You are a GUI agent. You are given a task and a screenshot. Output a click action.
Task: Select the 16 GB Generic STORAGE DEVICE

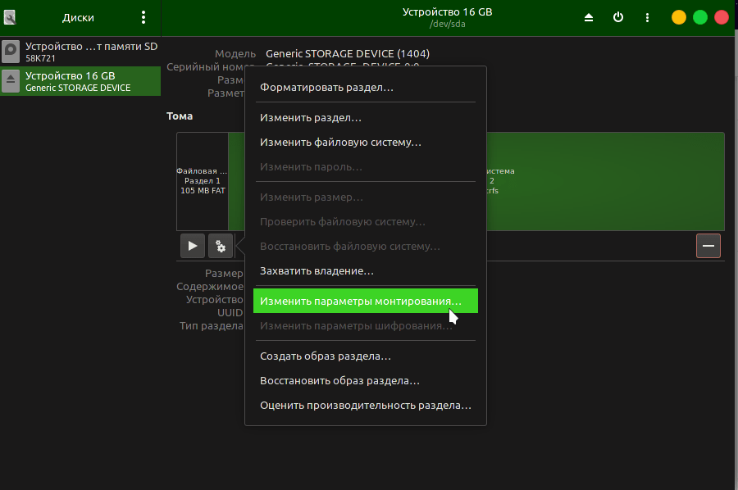point(80,81)
